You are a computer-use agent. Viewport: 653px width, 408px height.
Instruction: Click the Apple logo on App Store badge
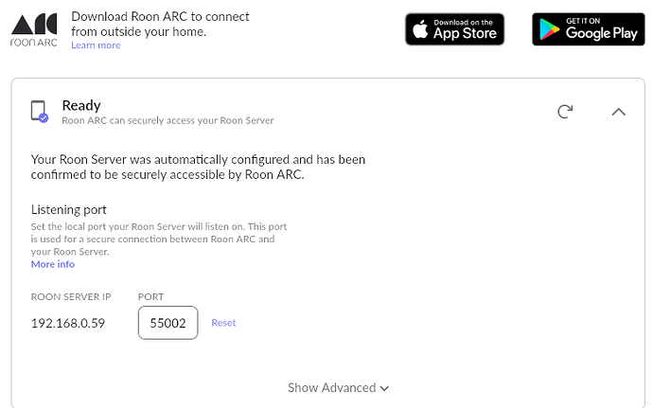421,30
